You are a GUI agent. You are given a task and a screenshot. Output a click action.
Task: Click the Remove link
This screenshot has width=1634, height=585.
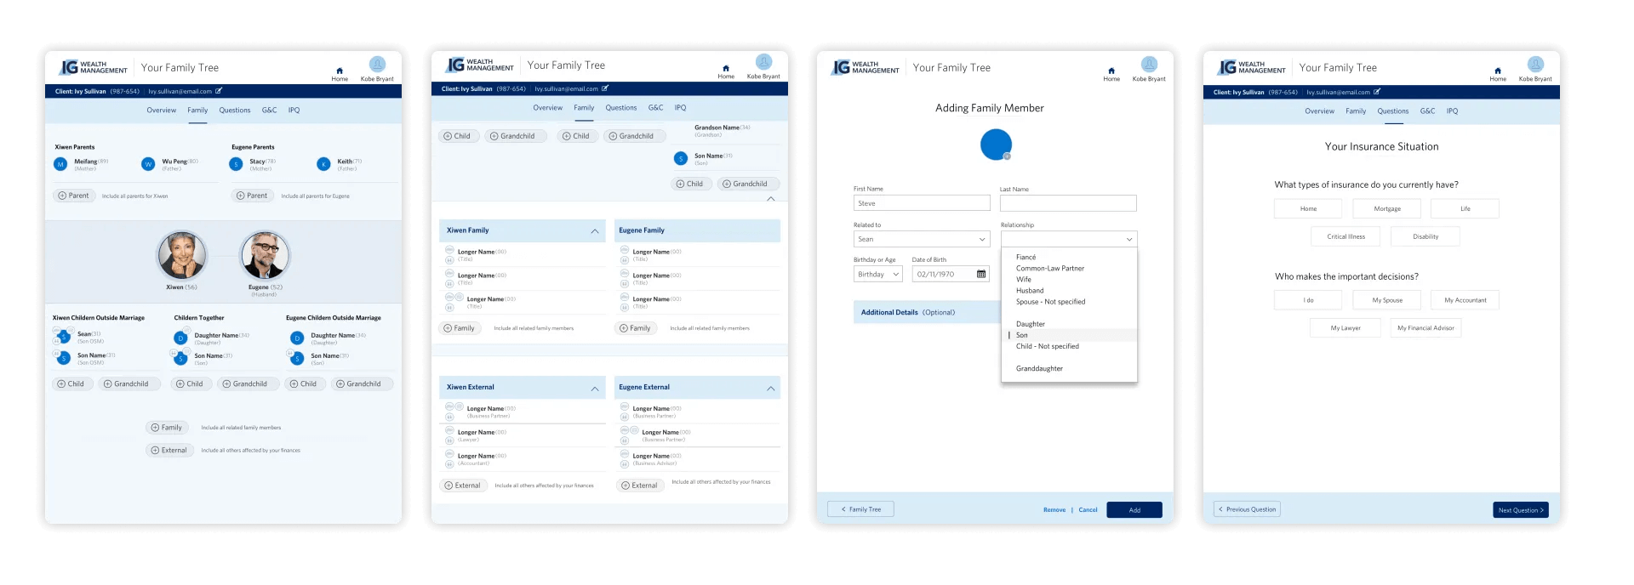point(1054,510)
